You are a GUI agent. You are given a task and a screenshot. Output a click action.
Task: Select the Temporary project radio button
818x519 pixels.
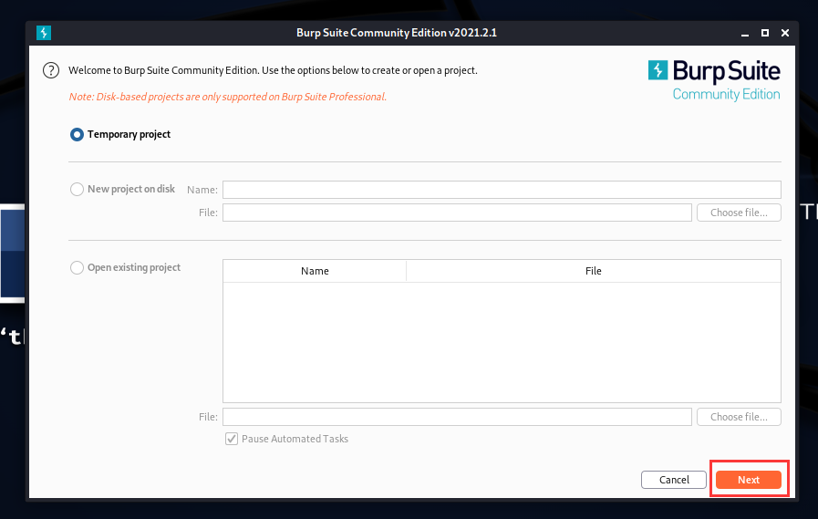click(77, 135)
